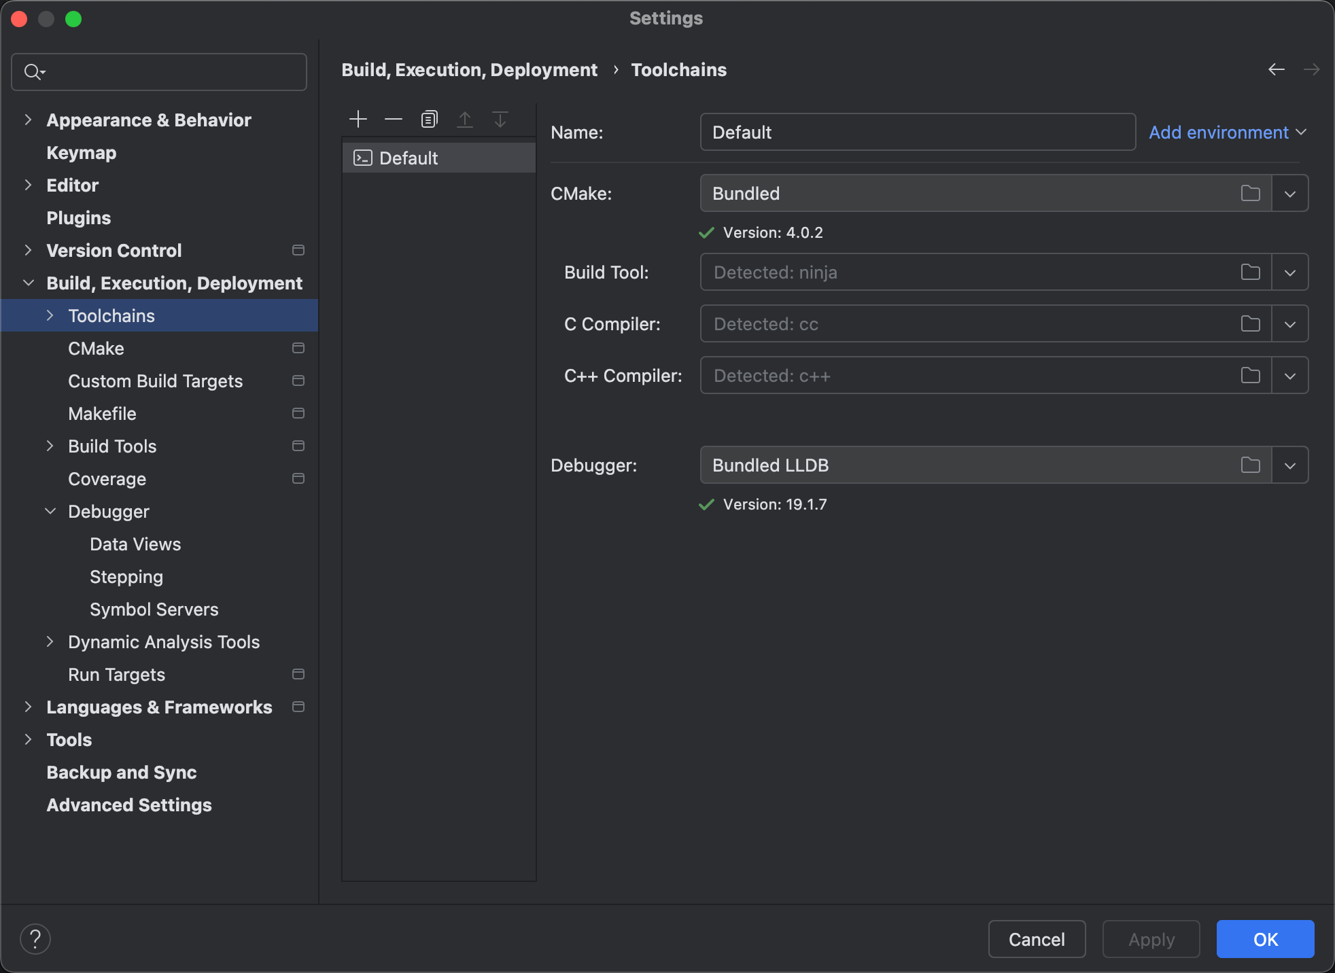
Task: Browse for CMake executable with folder icon
Action: point(1250,194)
